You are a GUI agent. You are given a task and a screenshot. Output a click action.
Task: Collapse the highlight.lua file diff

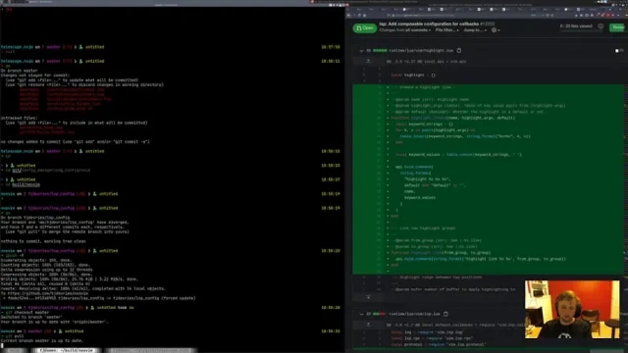(362, 50)
